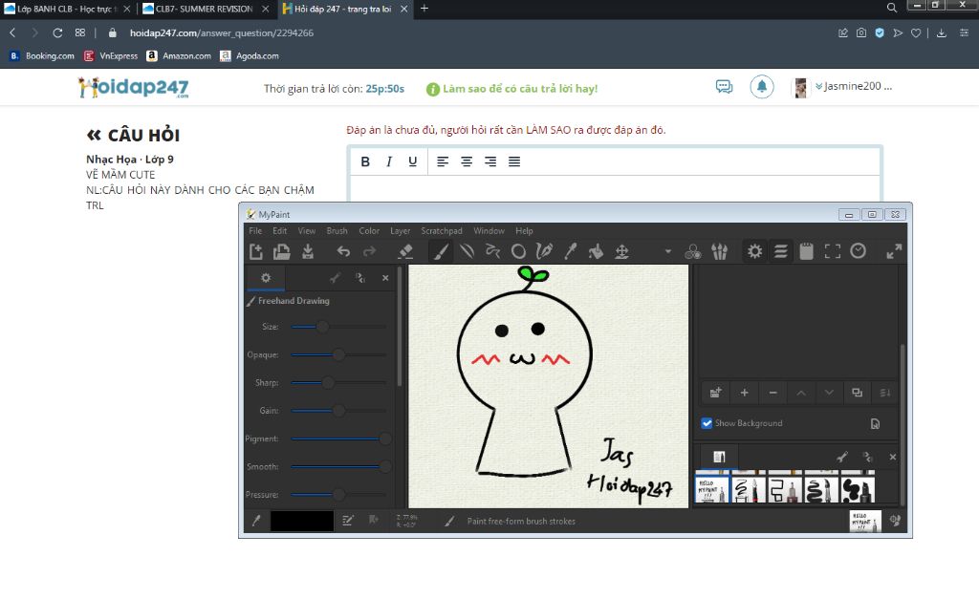Image resolution: width=979 pixels, height=599 pixels.
Task: Select the Color Picker eyedropper tool
Action: [x=570, y=251]
